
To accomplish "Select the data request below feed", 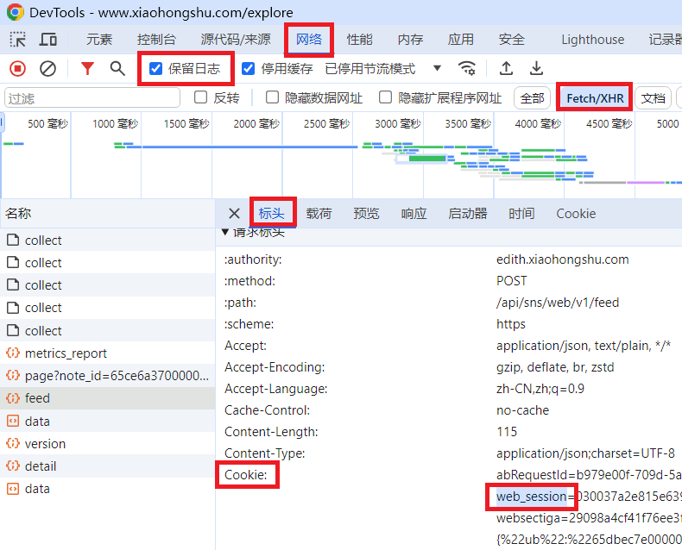I will 107,421.
